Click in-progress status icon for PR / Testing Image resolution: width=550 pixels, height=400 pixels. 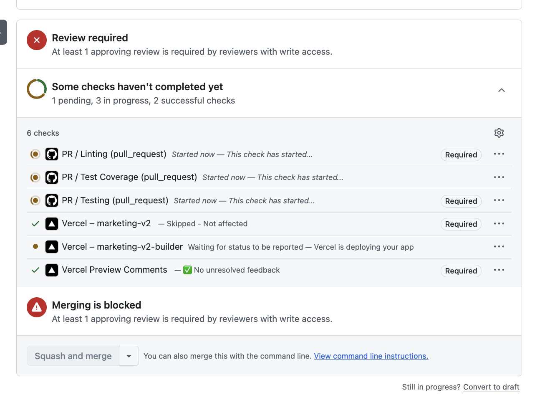click(35, 200)
